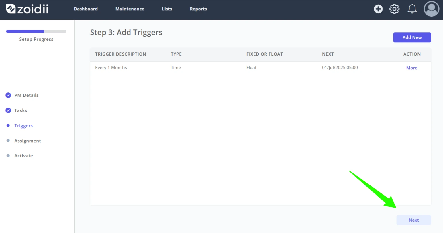
Task: Click the Add New button
Action: pos(412,37)
